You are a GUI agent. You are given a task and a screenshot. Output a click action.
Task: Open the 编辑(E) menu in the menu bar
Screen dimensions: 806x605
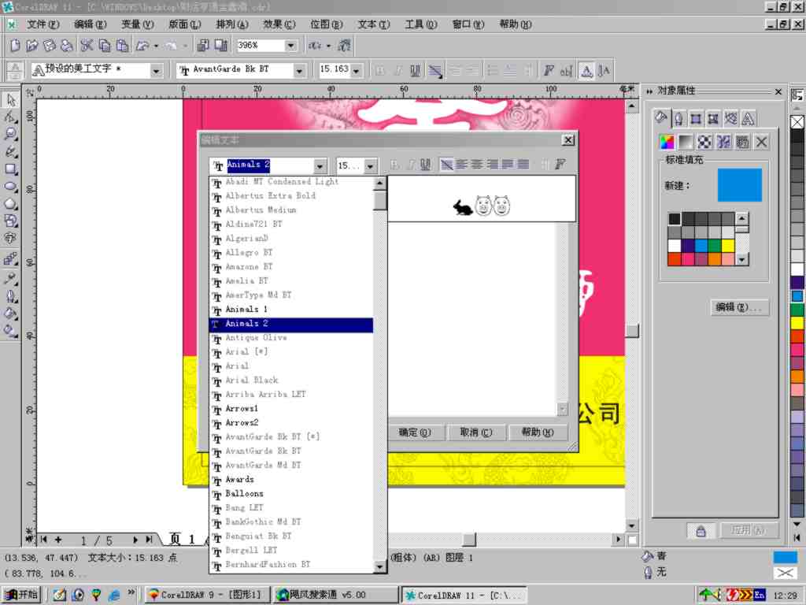pos(90,24)
